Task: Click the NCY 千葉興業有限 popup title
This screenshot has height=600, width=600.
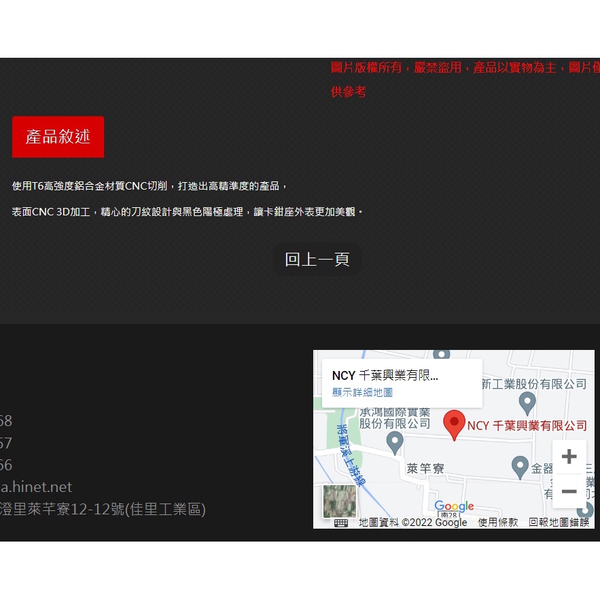Action: 385,375
